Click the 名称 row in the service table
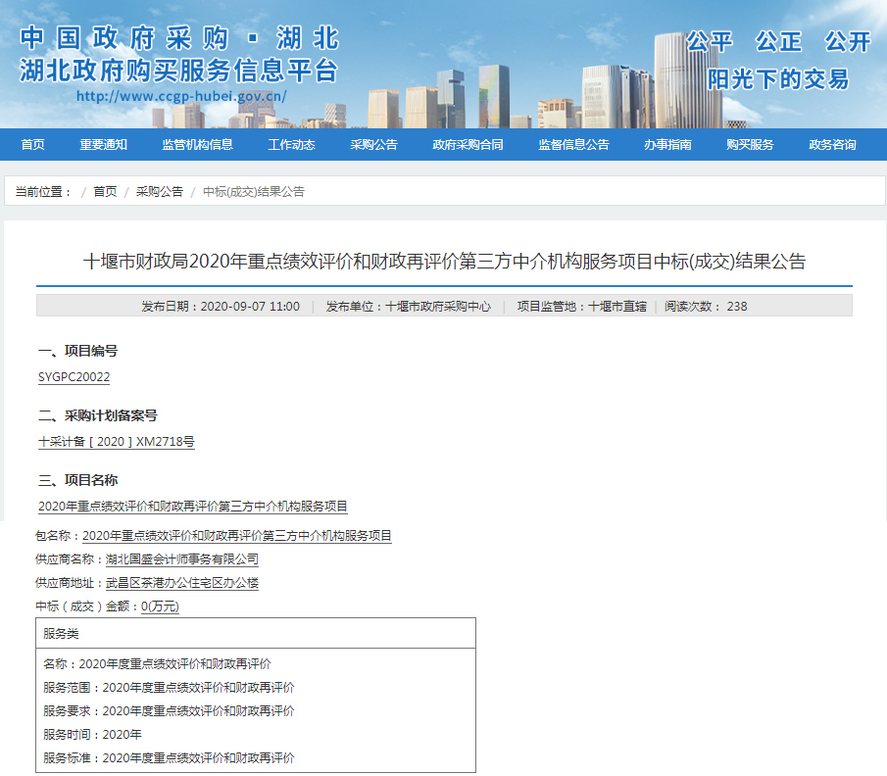887x776 pixels. [x=157, y=664]
